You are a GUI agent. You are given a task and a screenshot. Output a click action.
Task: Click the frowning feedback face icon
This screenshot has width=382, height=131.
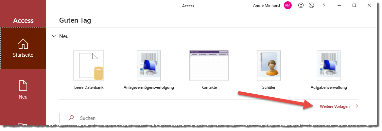[311, 5]
